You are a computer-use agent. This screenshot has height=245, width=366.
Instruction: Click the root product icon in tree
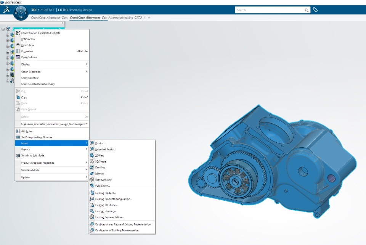tap(8, 29)
